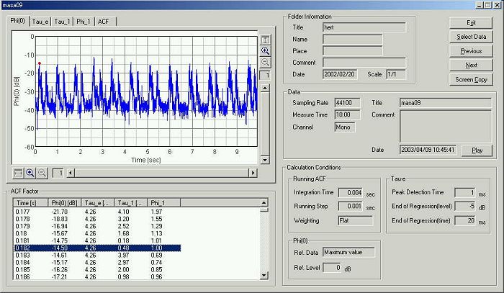Click the Channel field Mono
Image resolution: width=504 pixels, height=293 pixels.
click(345, 127)
